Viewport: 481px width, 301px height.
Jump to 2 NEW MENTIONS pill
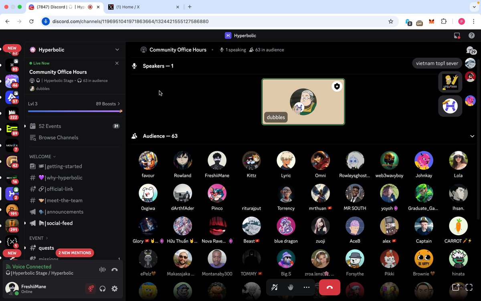click(x=75, y=253)
